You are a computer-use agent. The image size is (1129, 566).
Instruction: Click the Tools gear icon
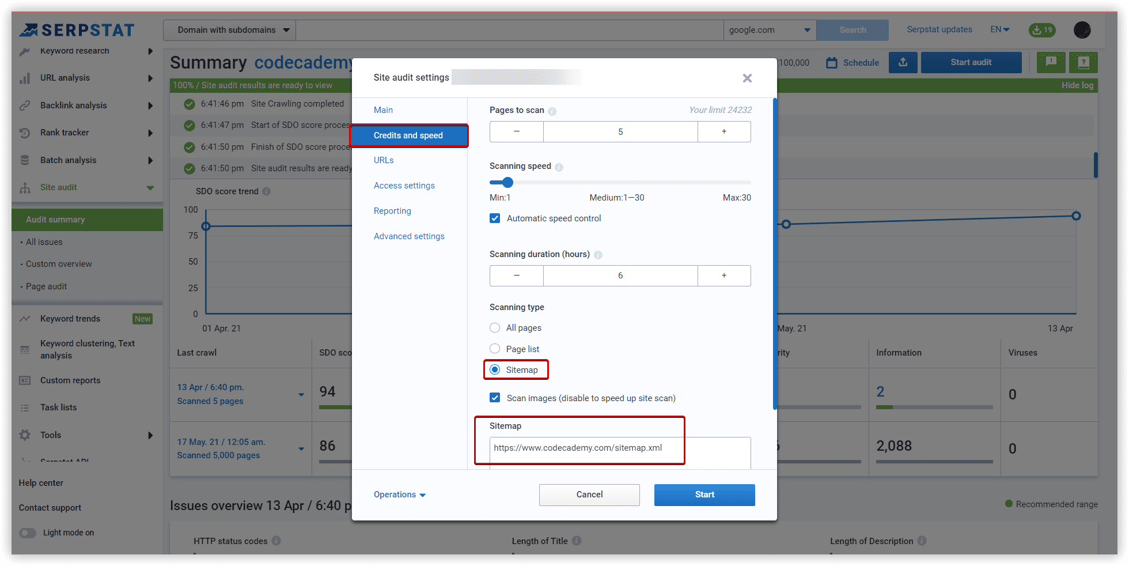(x=25, y=435)
